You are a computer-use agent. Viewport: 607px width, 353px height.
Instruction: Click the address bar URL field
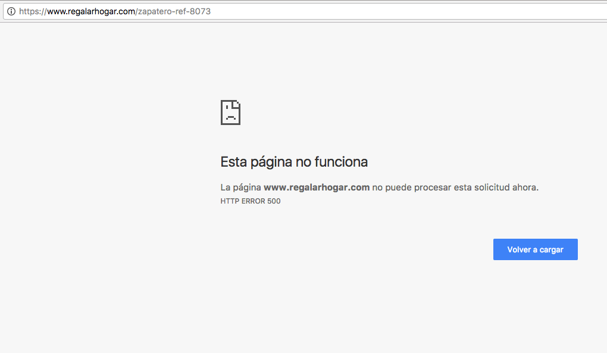306,11
